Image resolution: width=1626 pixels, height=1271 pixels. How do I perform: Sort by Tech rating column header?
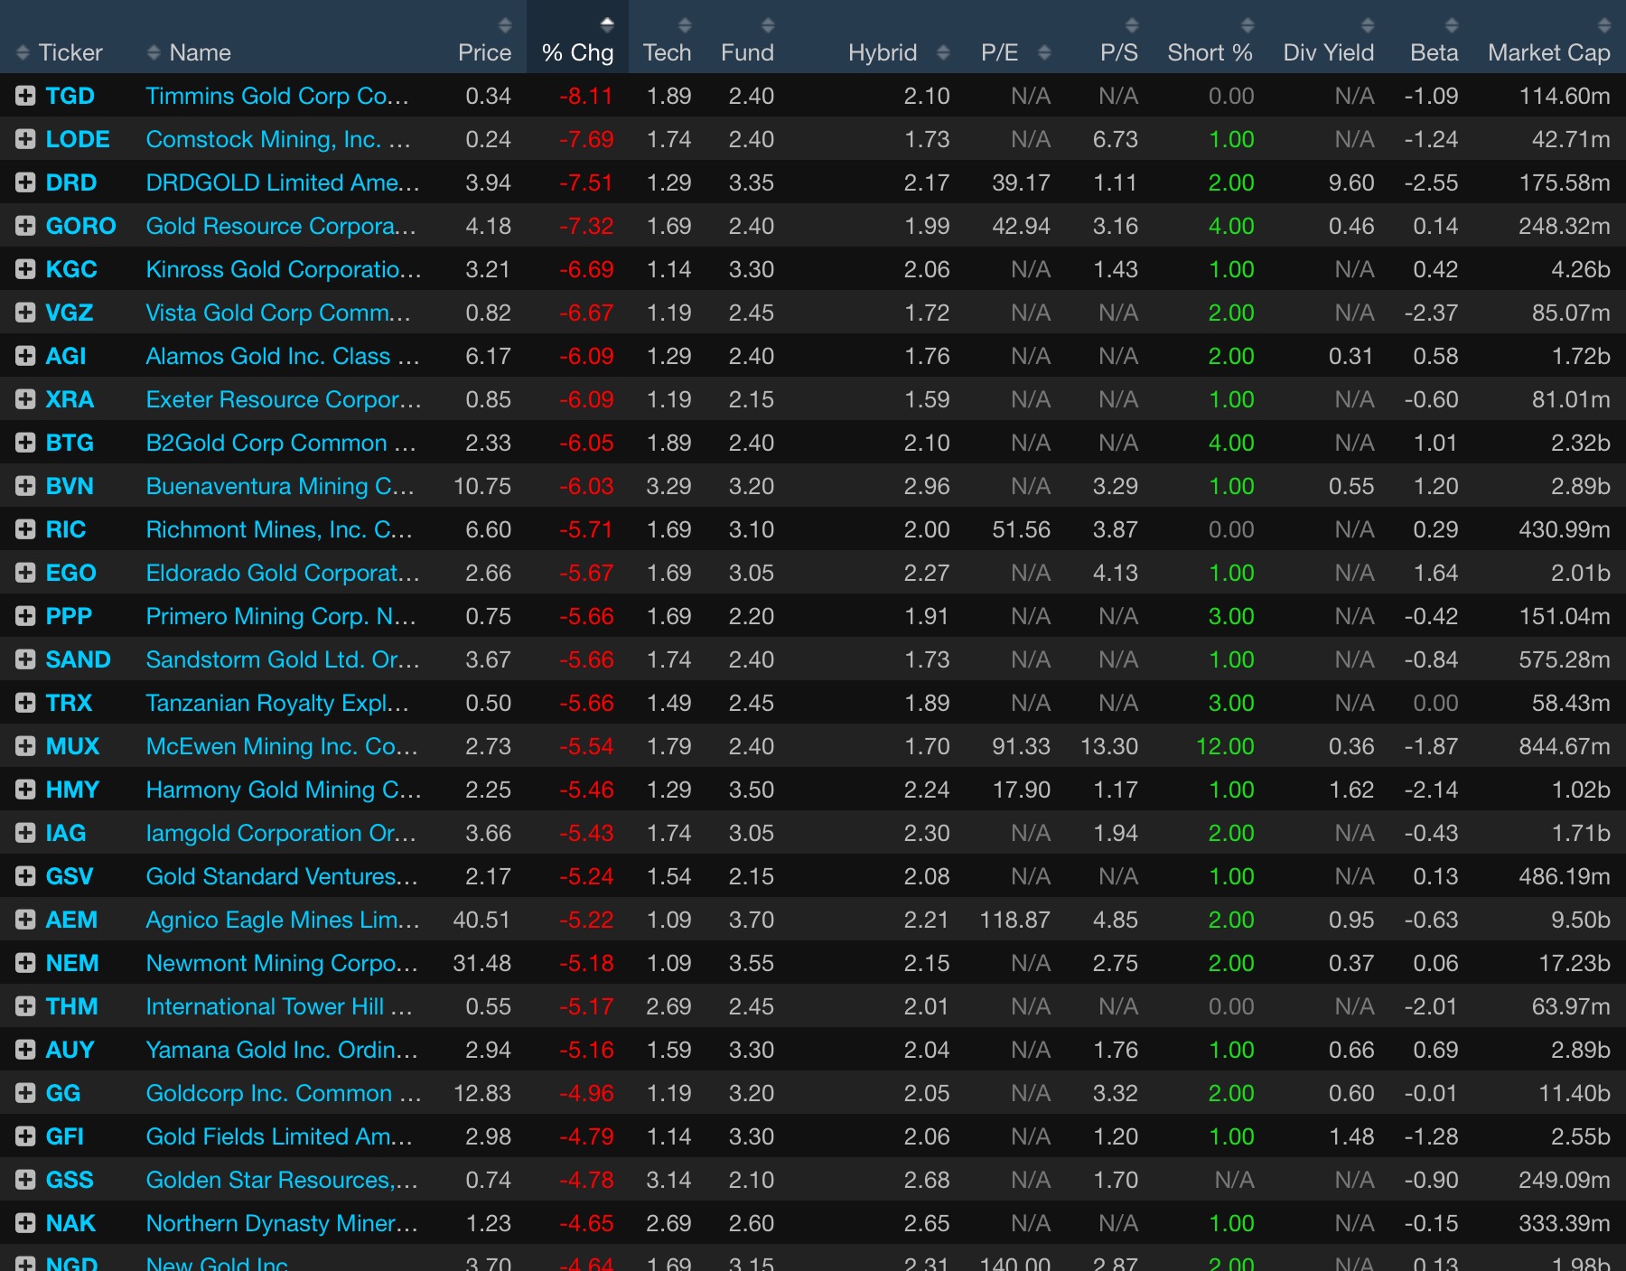tap(667, 52)
